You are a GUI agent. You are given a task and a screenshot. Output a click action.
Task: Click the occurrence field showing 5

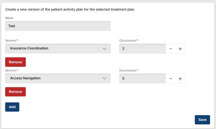142,78
